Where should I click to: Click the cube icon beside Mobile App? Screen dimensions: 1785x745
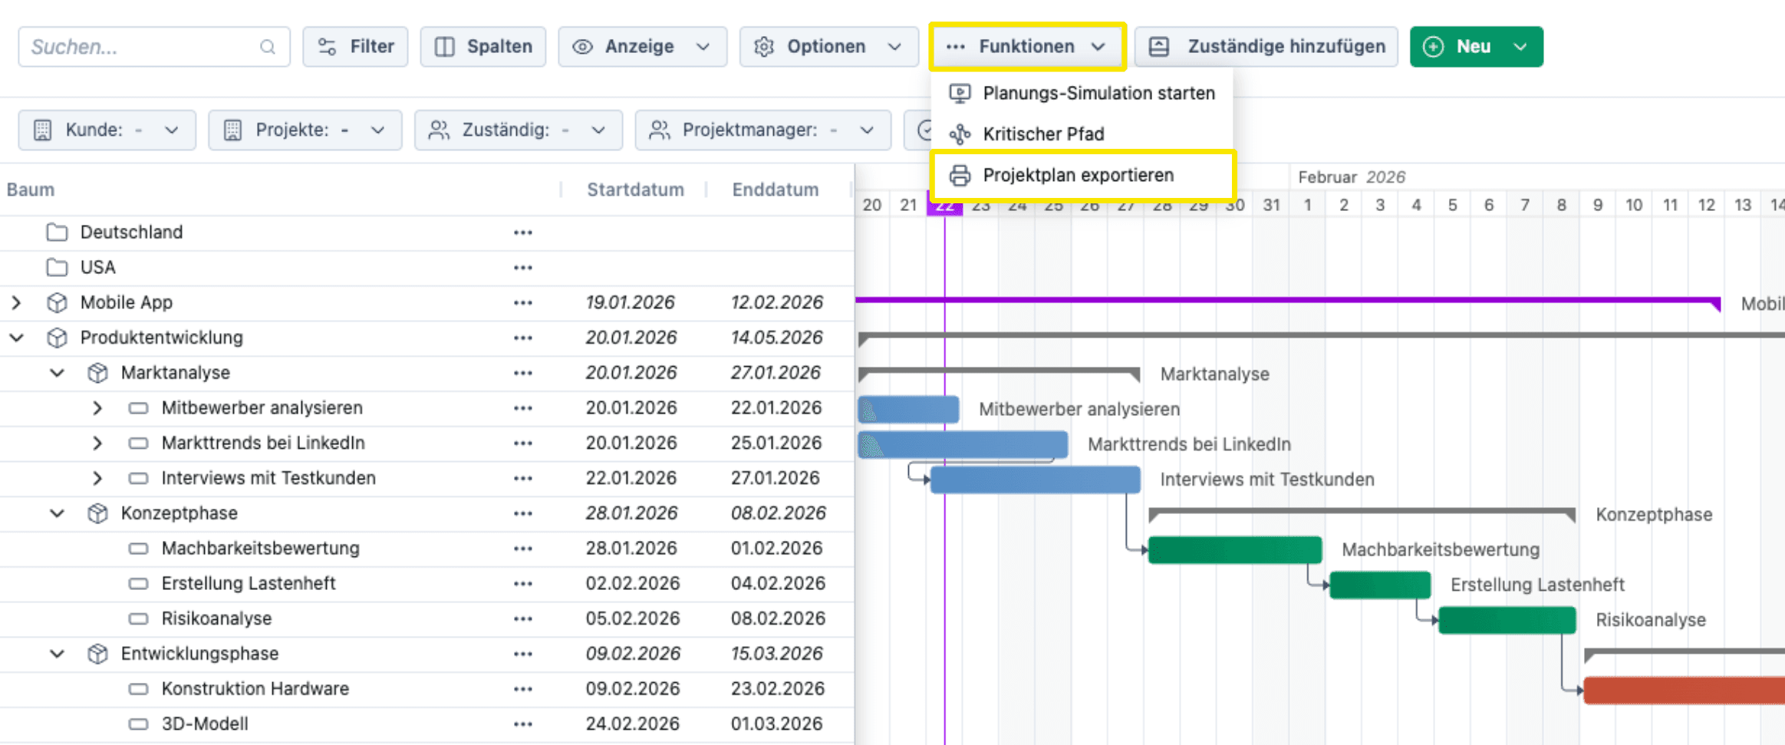[58, 302]
